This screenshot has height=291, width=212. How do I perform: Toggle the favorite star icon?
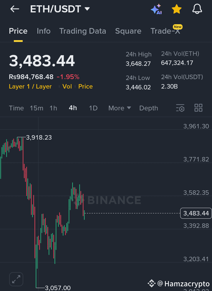point(176,9)
